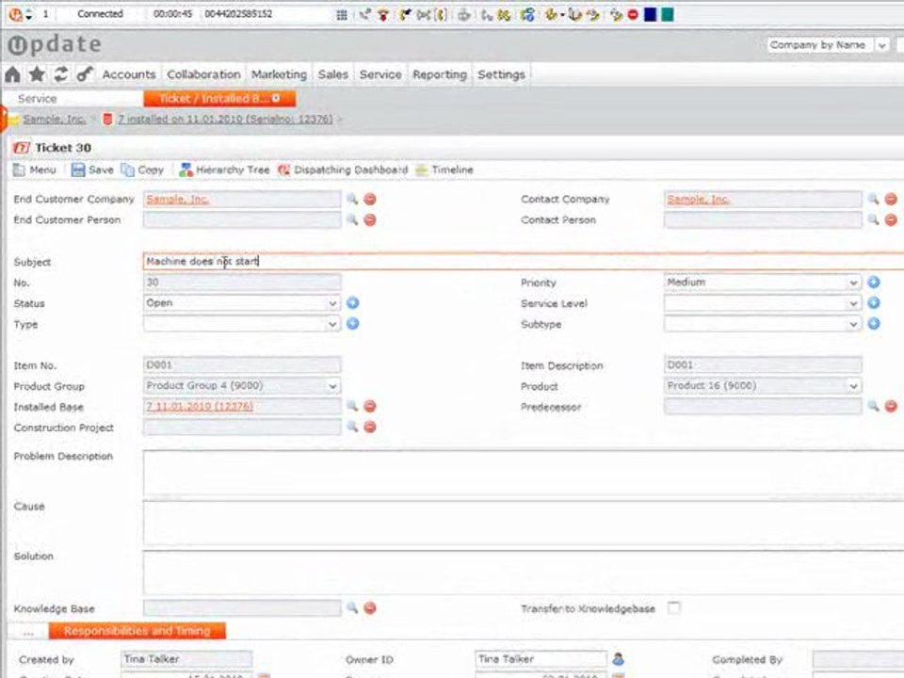Open the ticket Menu button
904x678 pixels.
pyautogui.click(x=35, y=169)
